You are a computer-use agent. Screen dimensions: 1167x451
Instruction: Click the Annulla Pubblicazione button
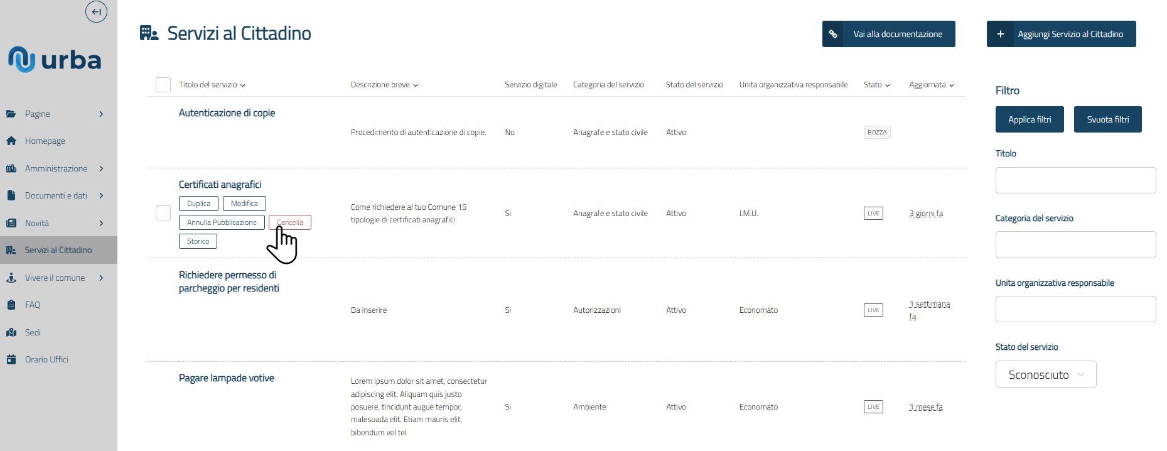point(222,222)
